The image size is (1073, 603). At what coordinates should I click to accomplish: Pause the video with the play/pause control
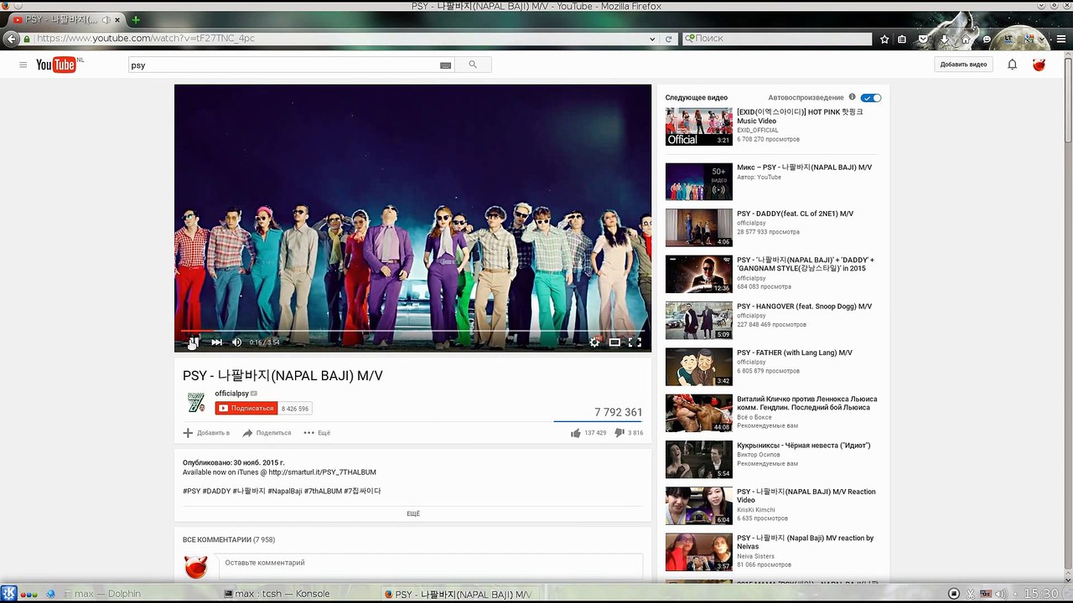click(x=193, y=342)
